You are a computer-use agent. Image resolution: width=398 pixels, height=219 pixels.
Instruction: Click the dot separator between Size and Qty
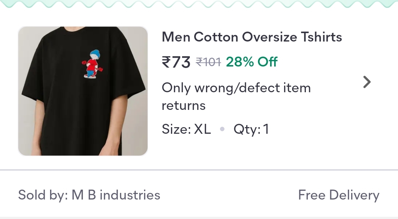(x=222, y=129)
